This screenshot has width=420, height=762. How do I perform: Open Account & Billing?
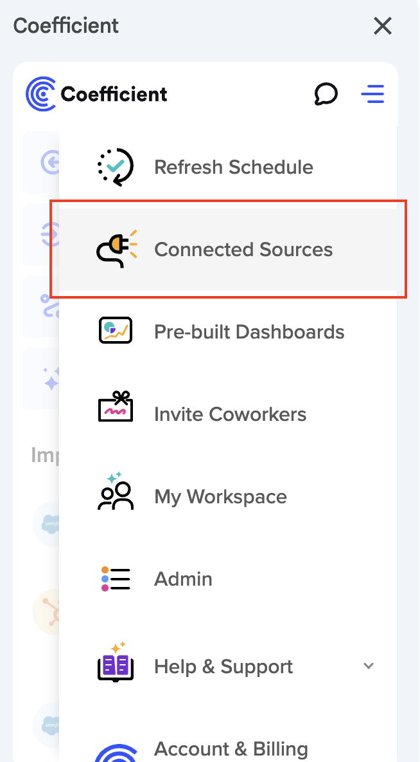pyautogui.click(x=231, y=748)
